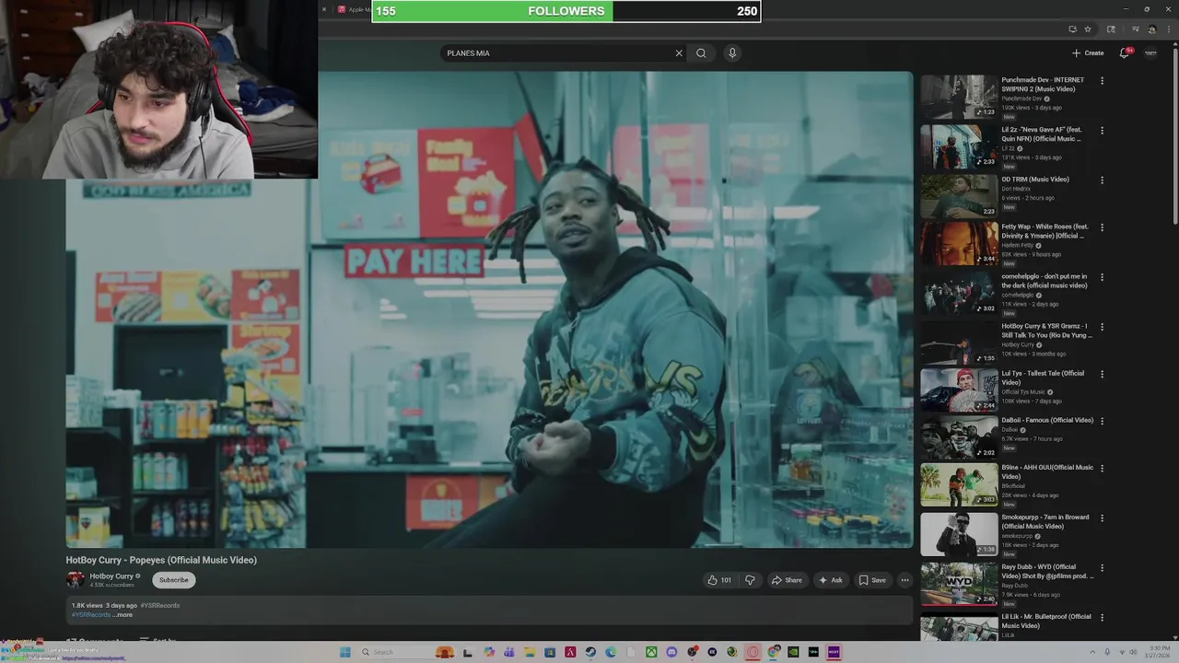Open the Chrome profile avatar
This screenshot has height=663, width=1179.
point(1152,29)
